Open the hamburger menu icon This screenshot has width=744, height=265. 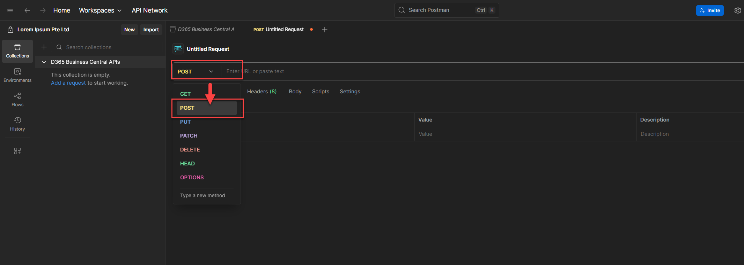[x=10, y=10]
